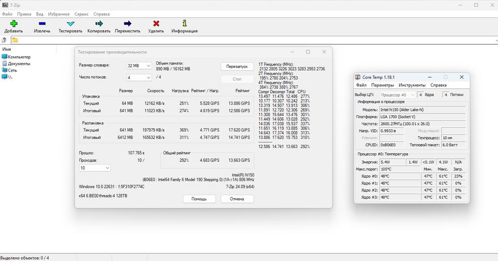Click the CPUID 0xB06E0 field
498x261 pixels.
click(392, 145)
